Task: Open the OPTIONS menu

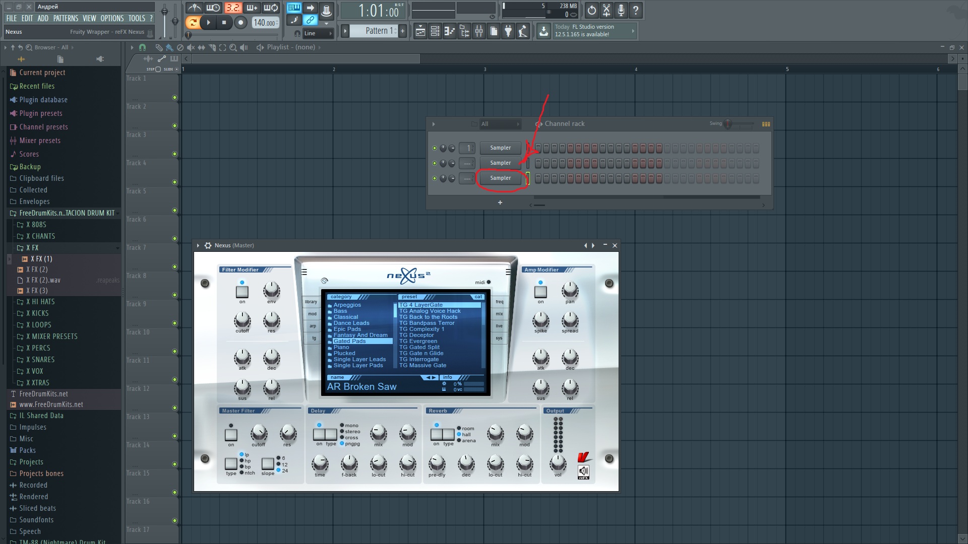Action: click(x=112, y=18)
